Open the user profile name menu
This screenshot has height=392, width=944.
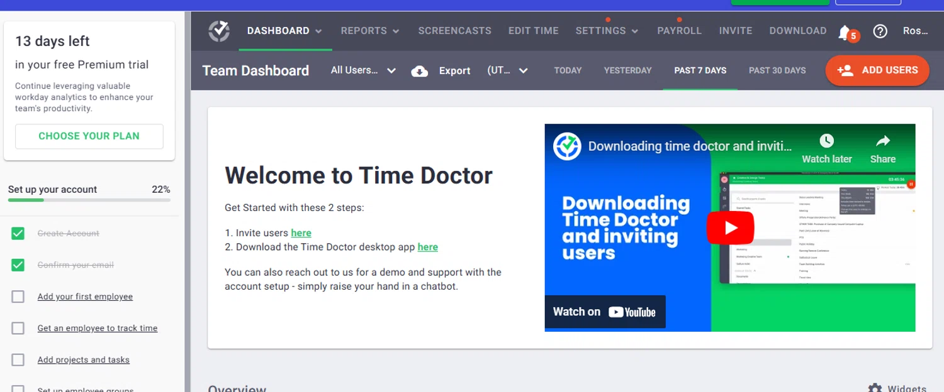[916, 31]
